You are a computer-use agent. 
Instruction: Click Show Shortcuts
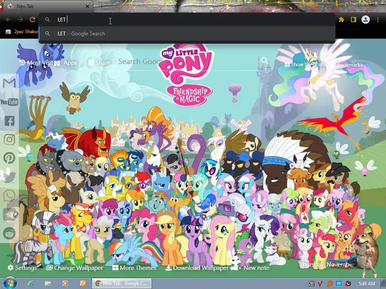point(305,65)
